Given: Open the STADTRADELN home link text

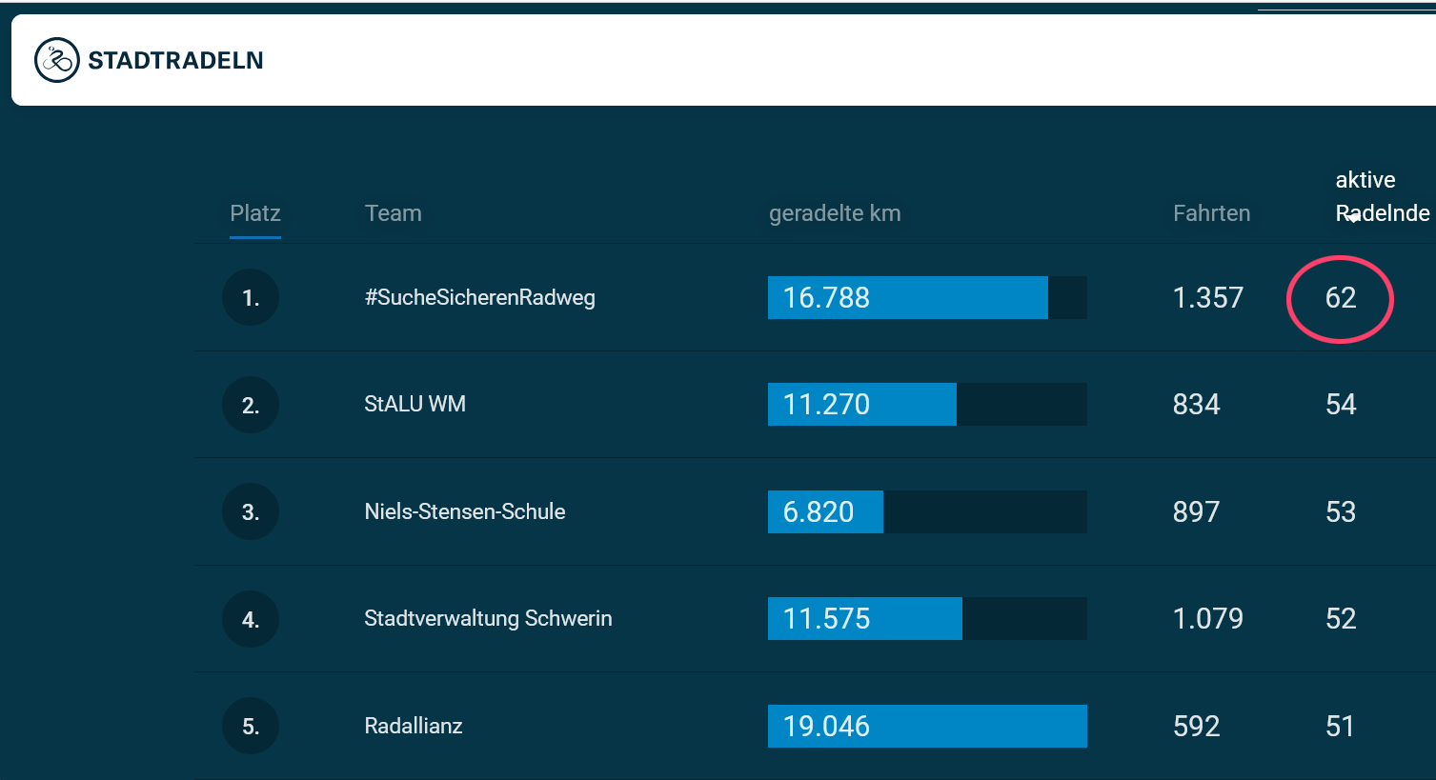Looking at the screenshot, I should [175, 60].
